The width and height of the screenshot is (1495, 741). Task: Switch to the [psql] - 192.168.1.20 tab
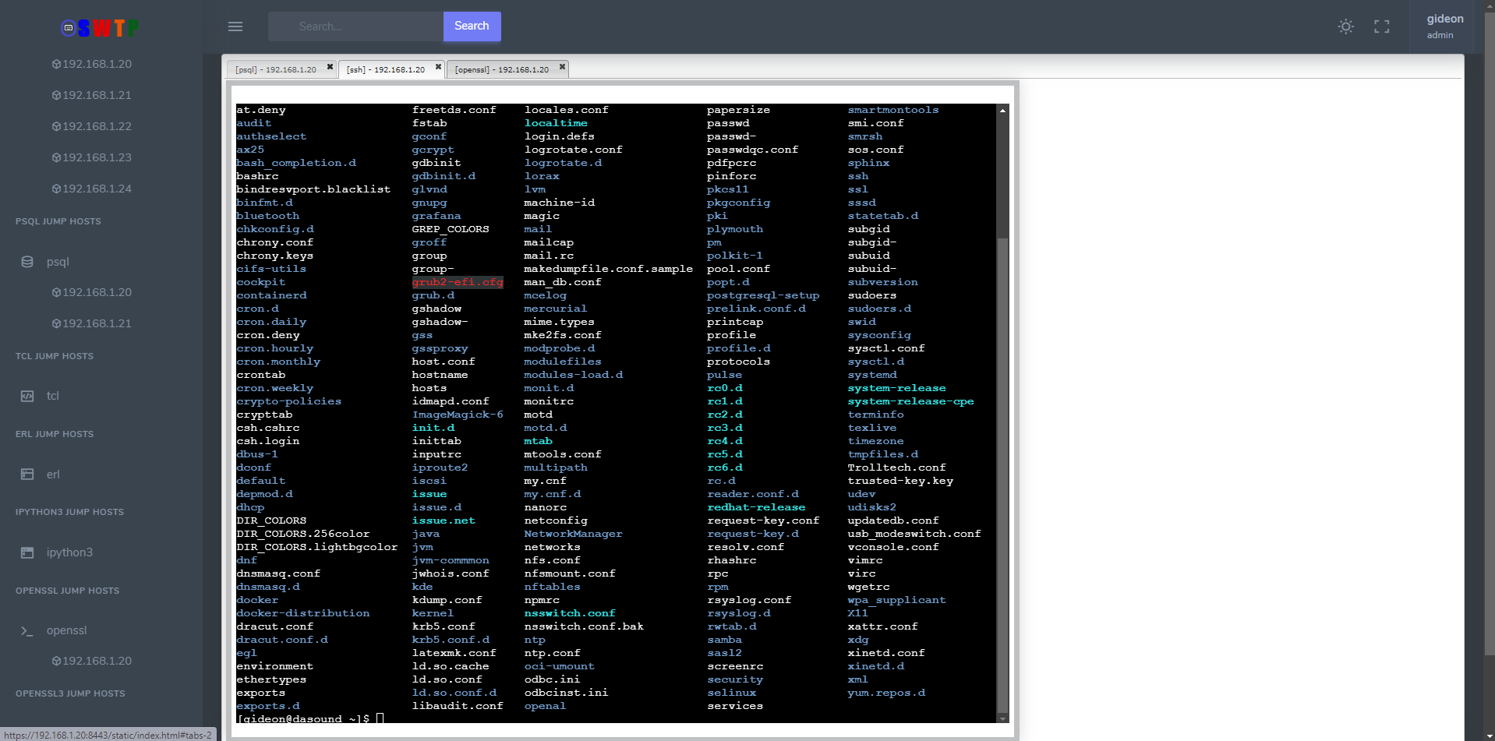click(276, 69)
